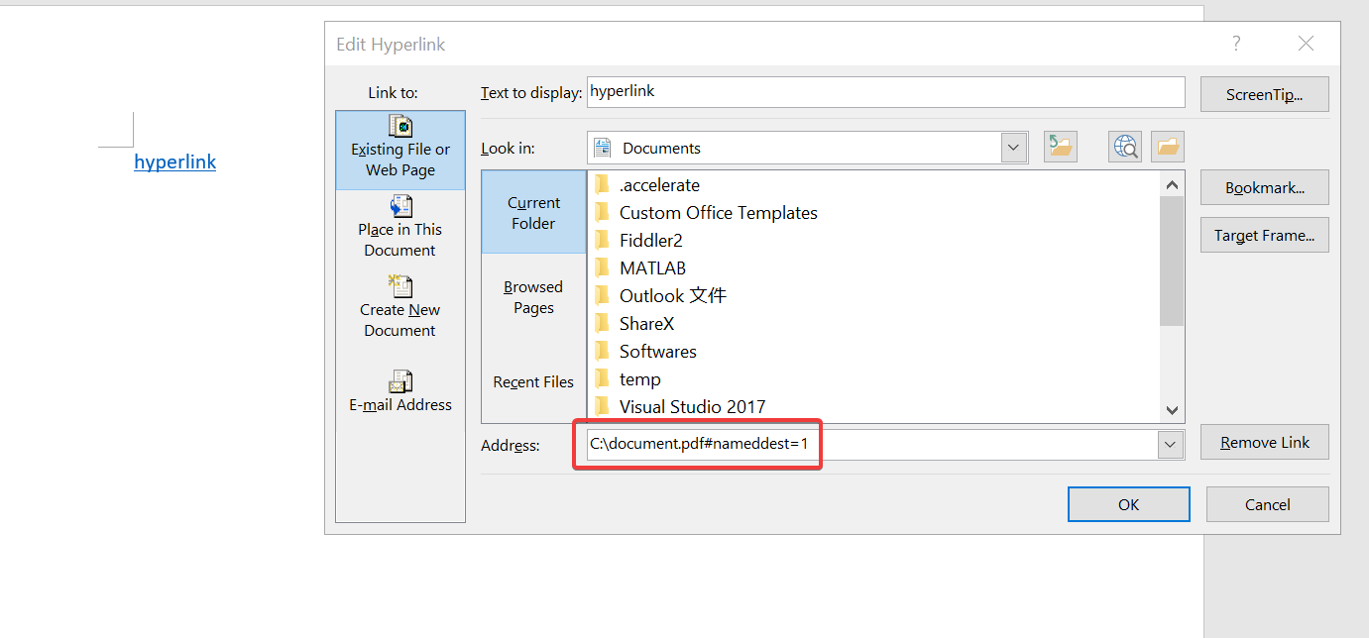Click the Text to display field
Image resolution: width=1369 pixels, height=638 pixels.
(885, 92)
